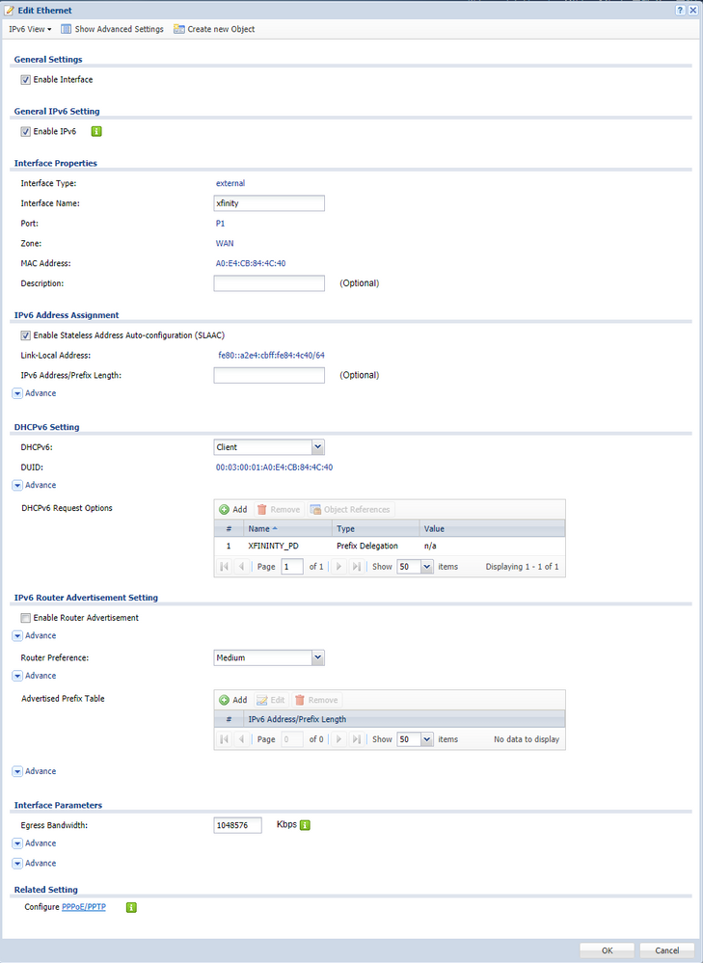Go to last page in Advertised Prefix Table
Screen dimensions: 703x963
(x=356, y=739)
